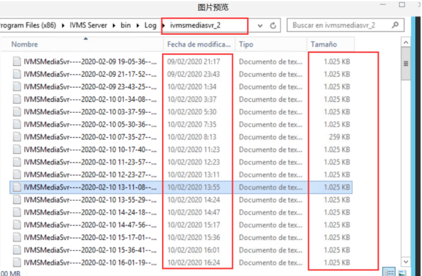
Task: Maximize the 图片预览 window
Action: click(x=402, y=5)
